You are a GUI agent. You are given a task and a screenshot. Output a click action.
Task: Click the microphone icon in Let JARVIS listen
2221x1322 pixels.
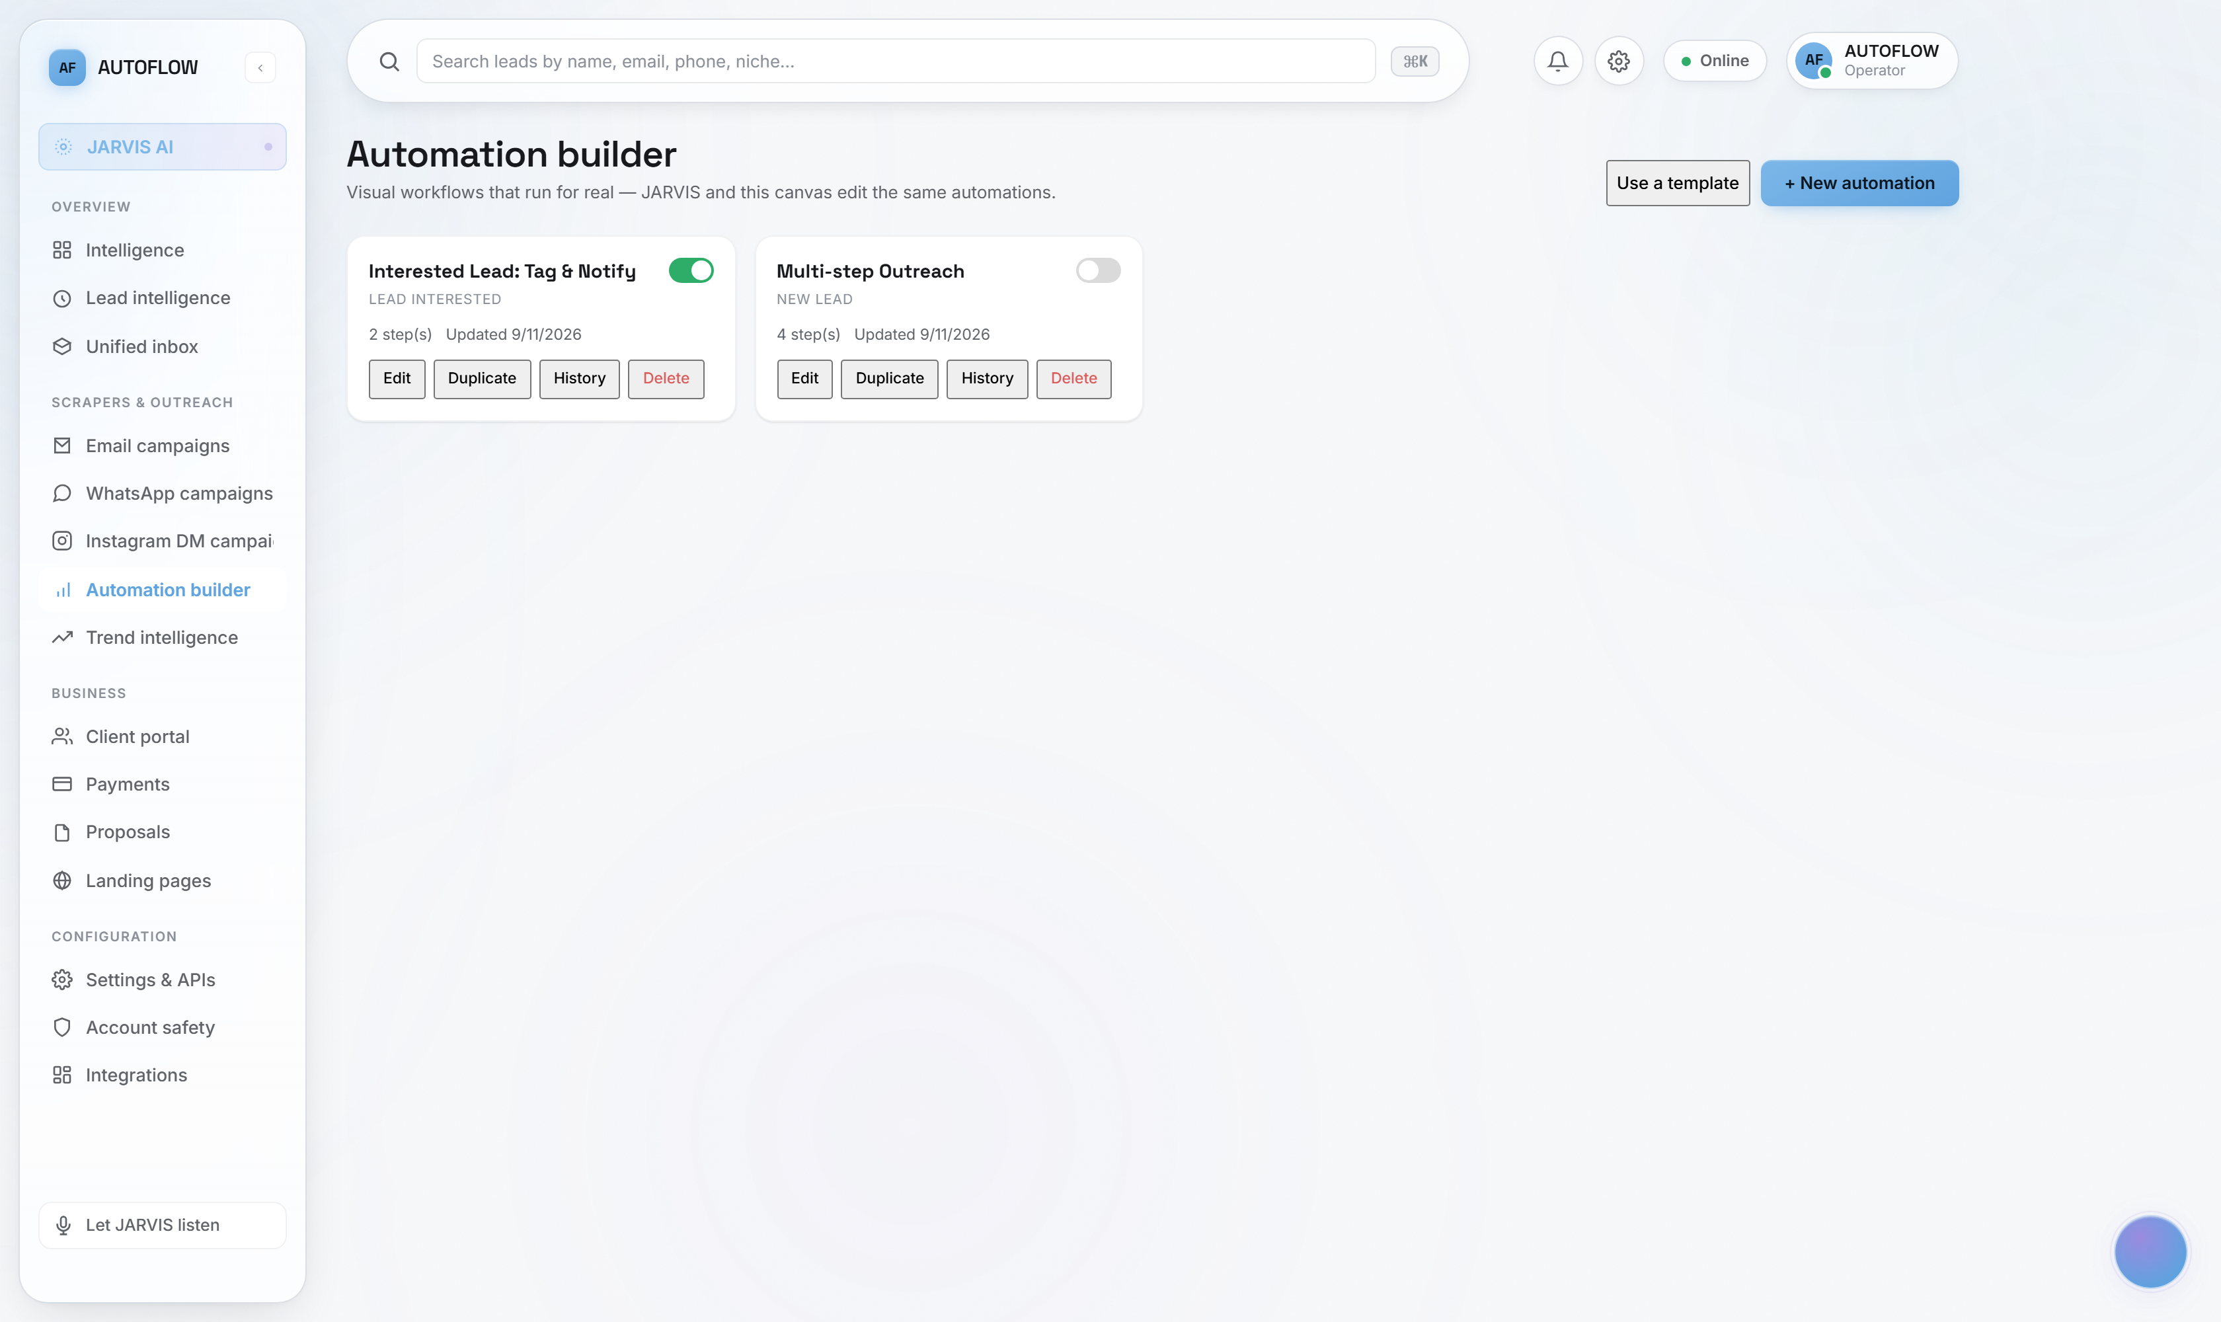(63, 1225)
